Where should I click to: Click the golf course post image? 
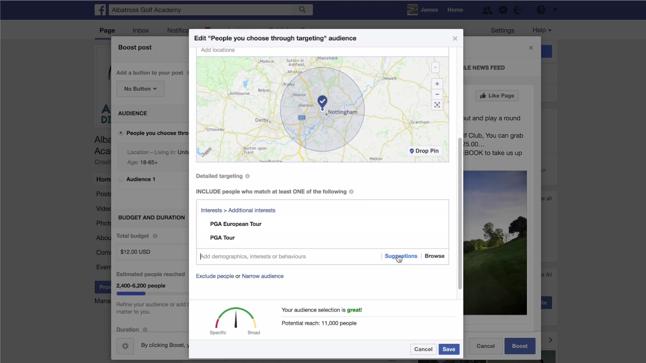pos(495,243)
